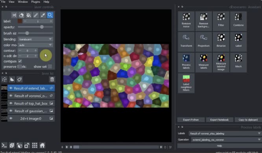
Task: Toggle the contiguous checkbox
Action: 20,61
